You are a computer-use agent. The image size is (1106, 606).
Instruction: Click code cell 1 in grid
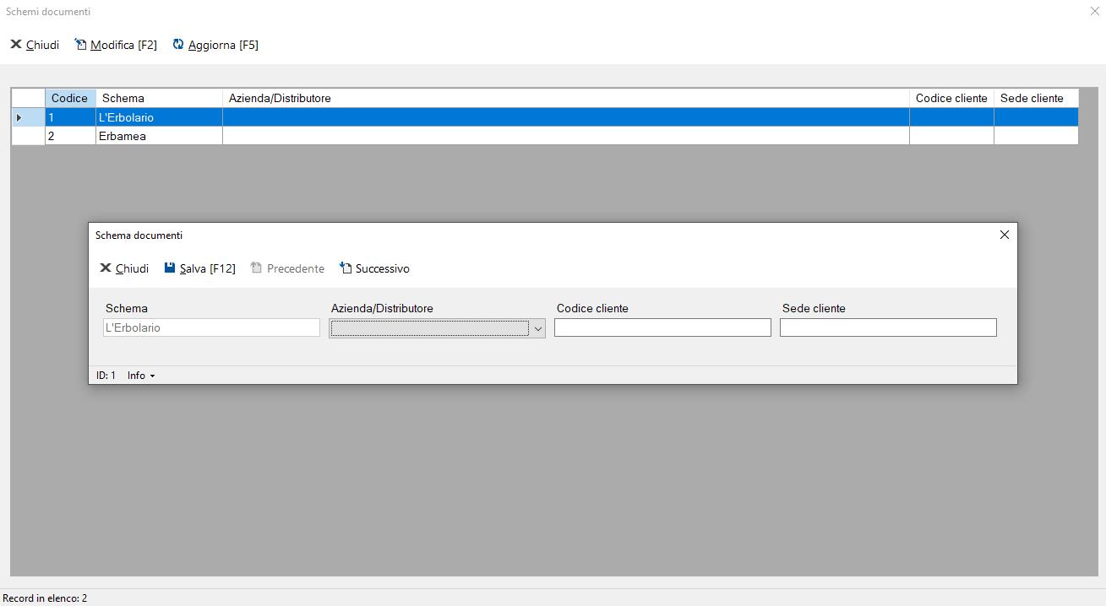pyautogui.click(x=70, y=117)
